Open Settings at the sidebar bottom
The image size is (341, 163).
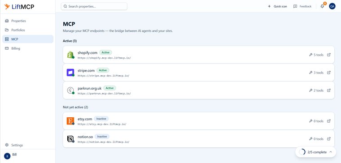point(28,145)
